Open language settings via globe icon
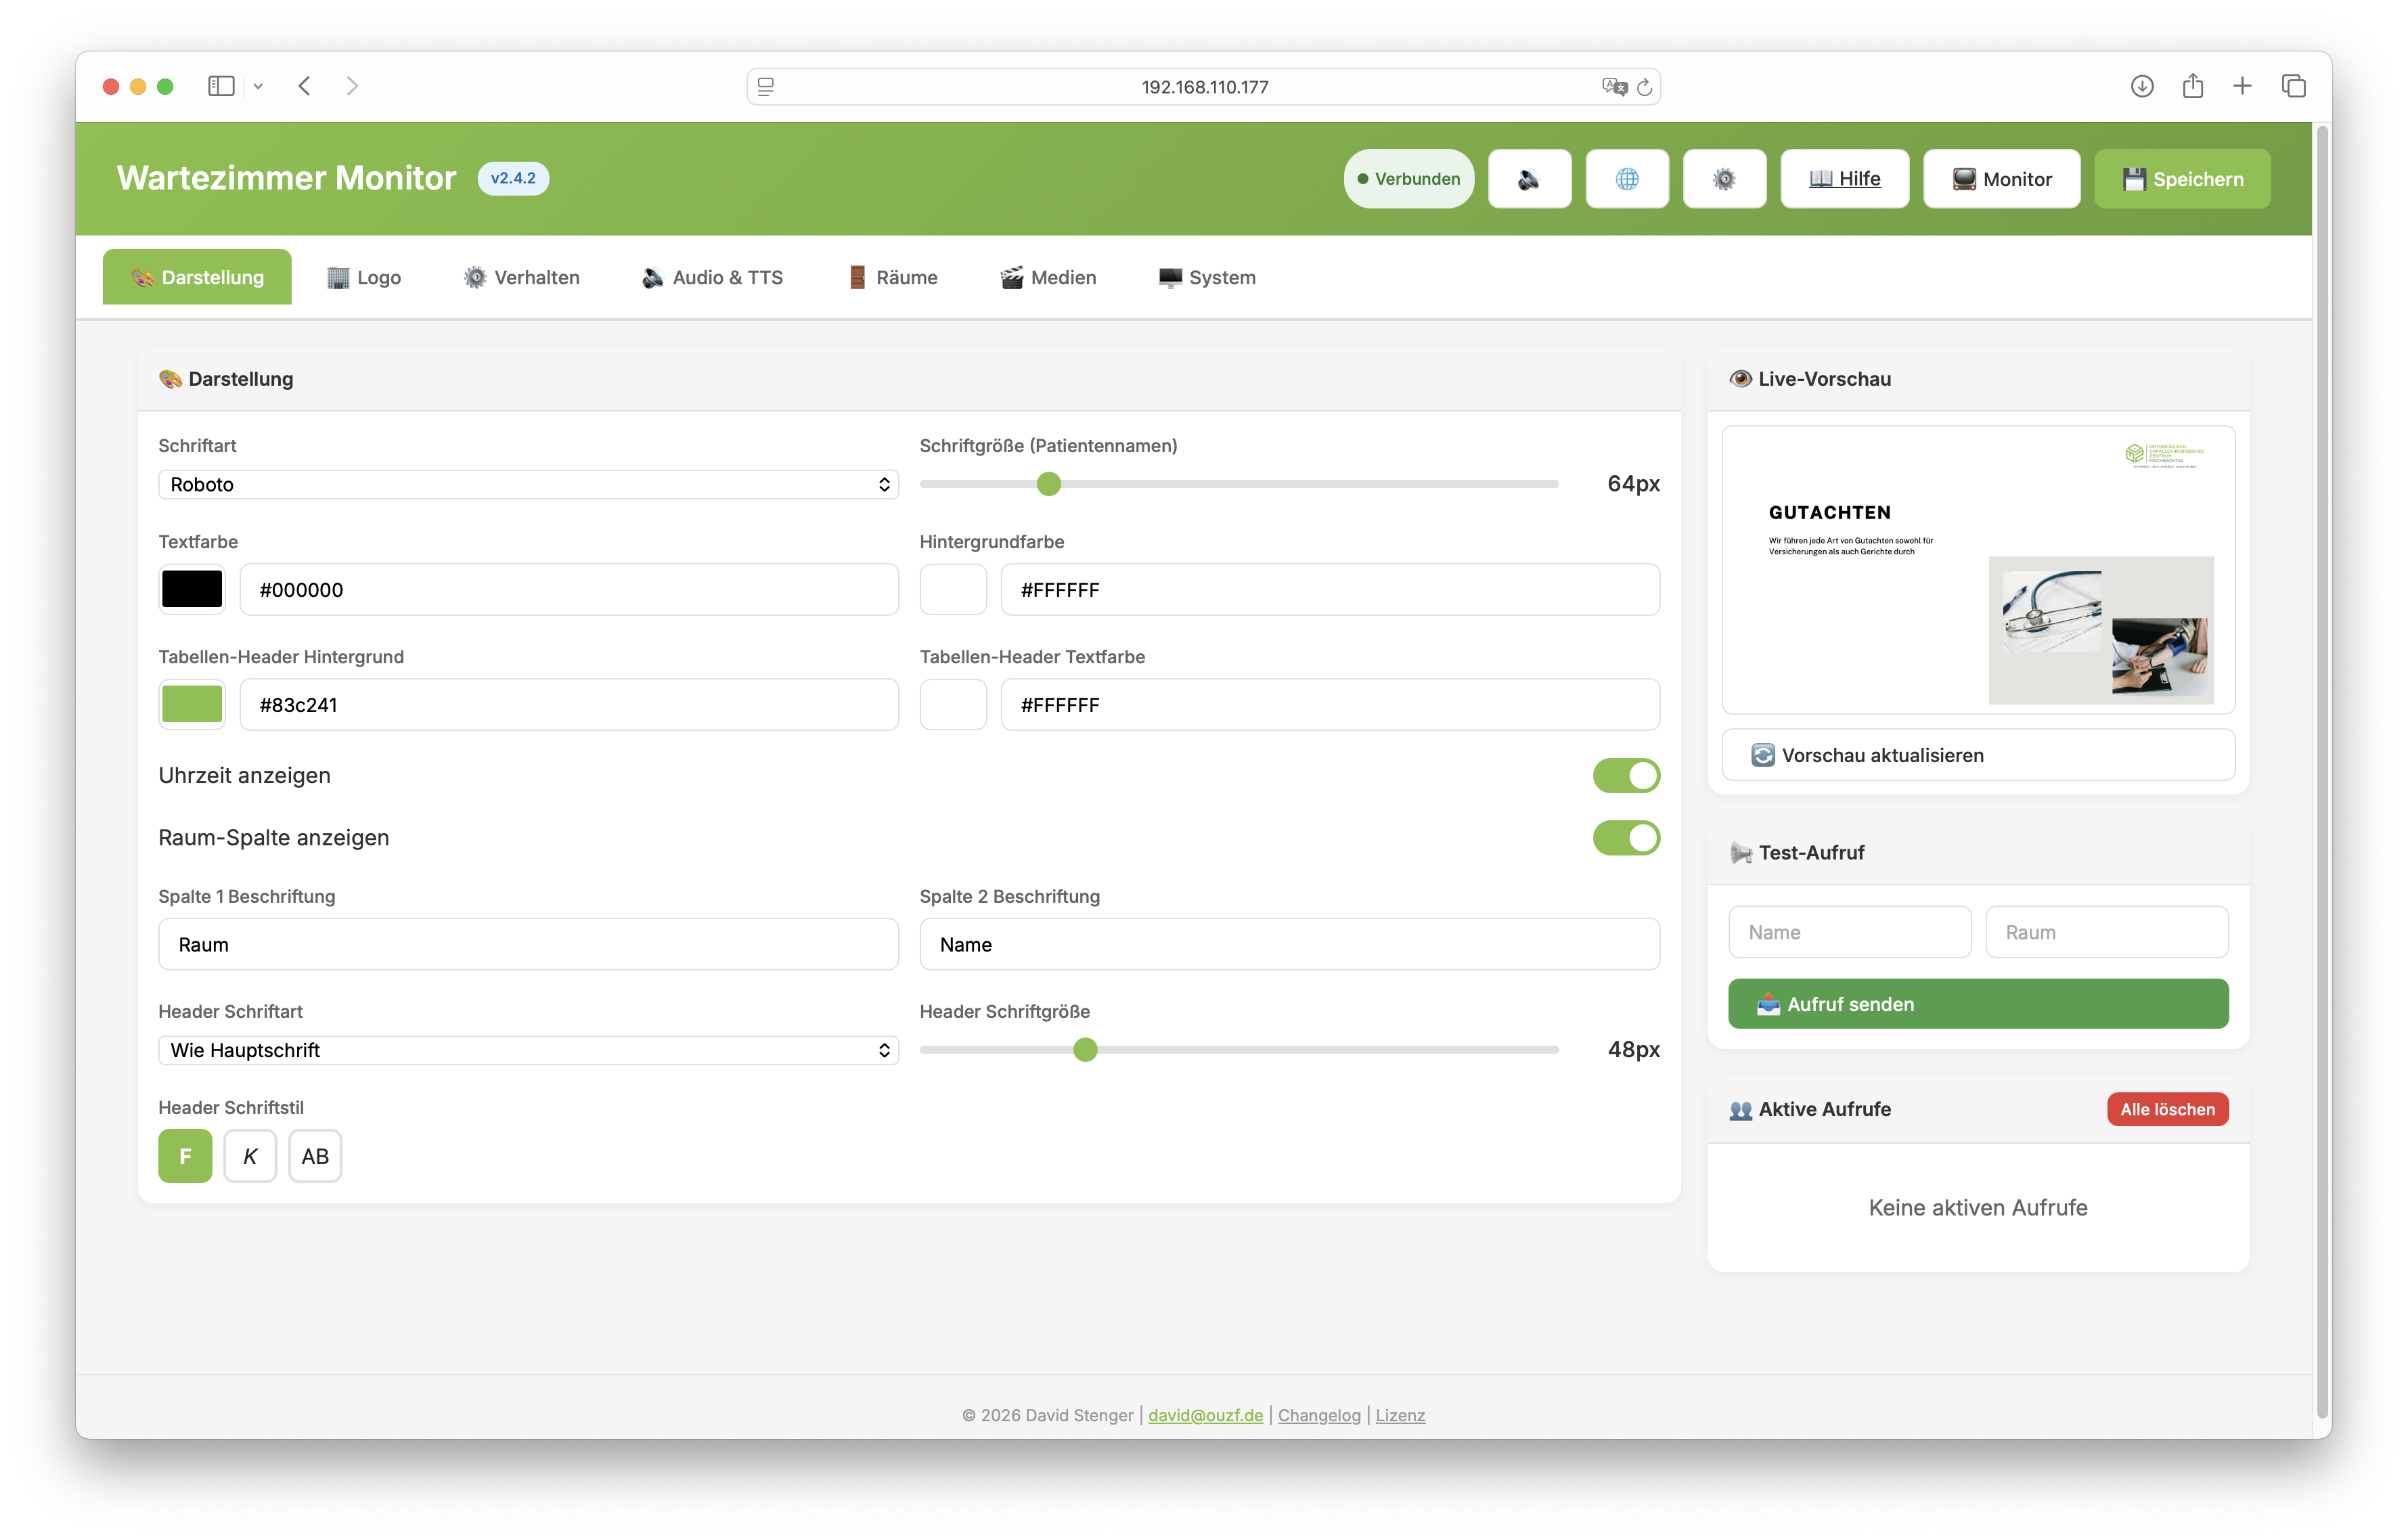Screen dimensions: 2408x1539 click(1627, 178)
